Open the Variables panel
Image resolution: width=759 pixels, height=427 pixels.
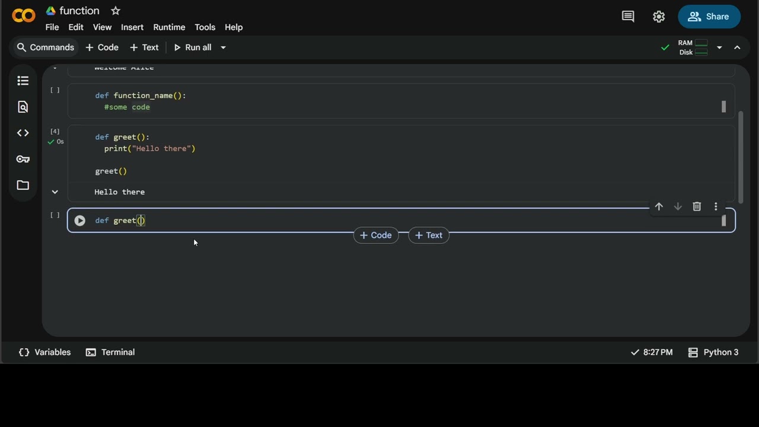(x=45, y=352)
